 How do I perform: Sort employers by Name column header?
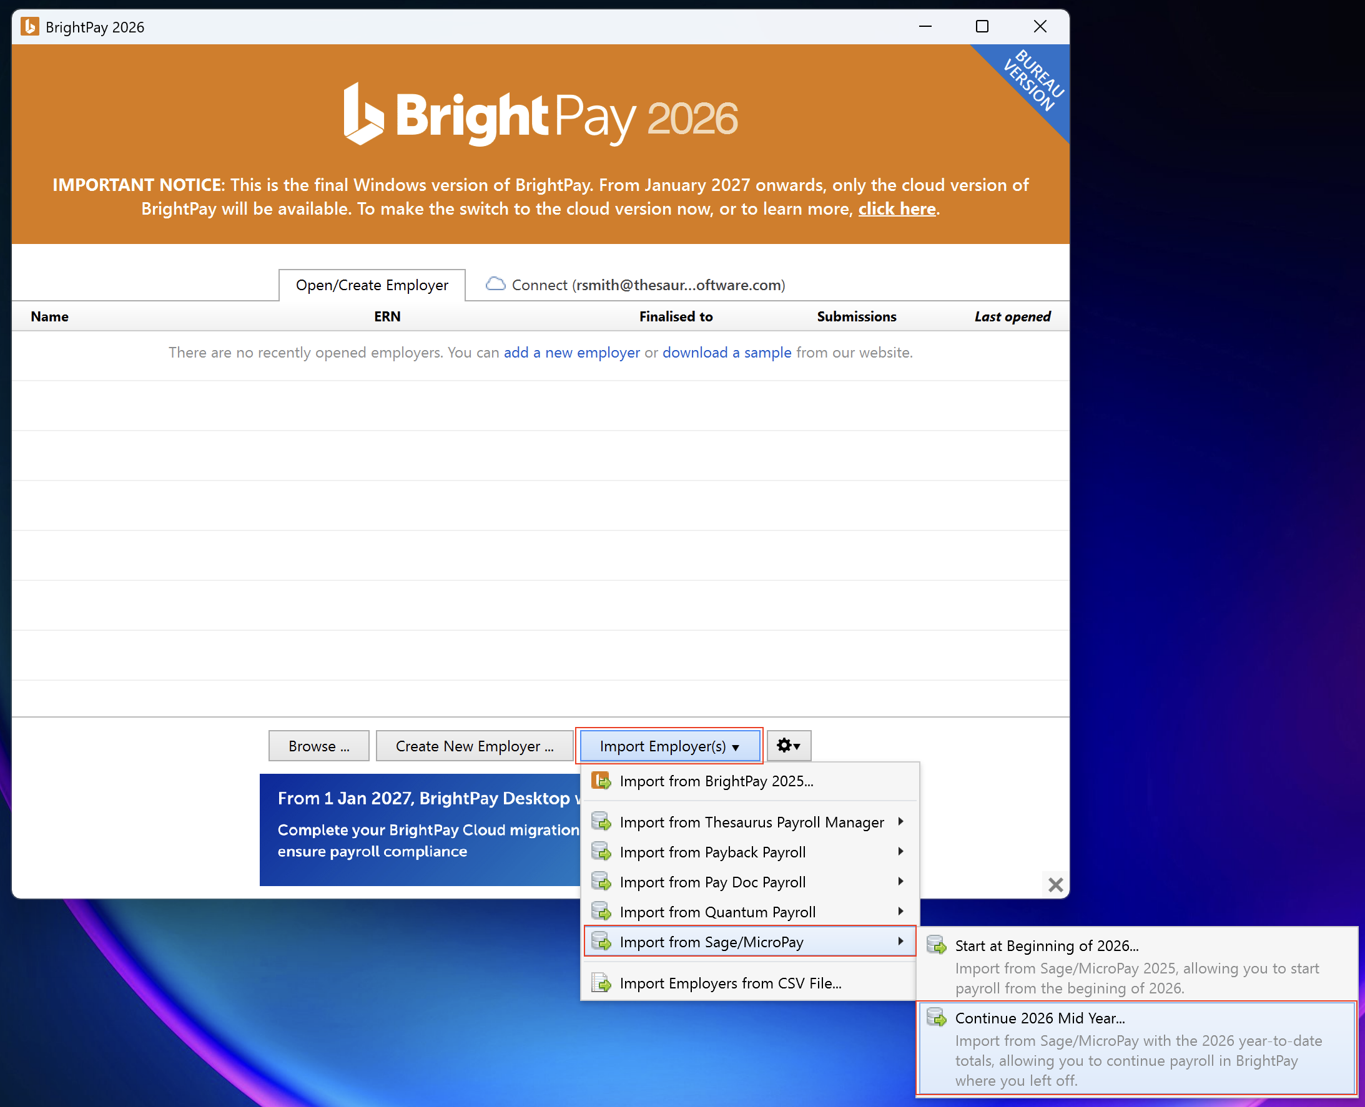[50, 316]
